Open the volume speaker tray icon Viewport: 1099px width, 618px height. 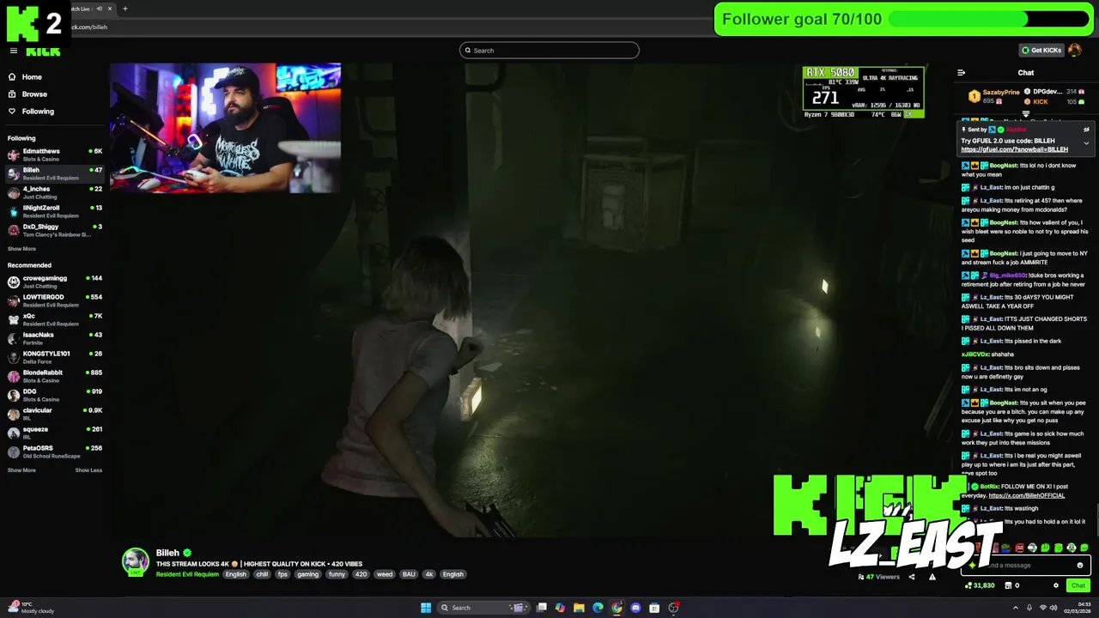(x=1053, y=608)
